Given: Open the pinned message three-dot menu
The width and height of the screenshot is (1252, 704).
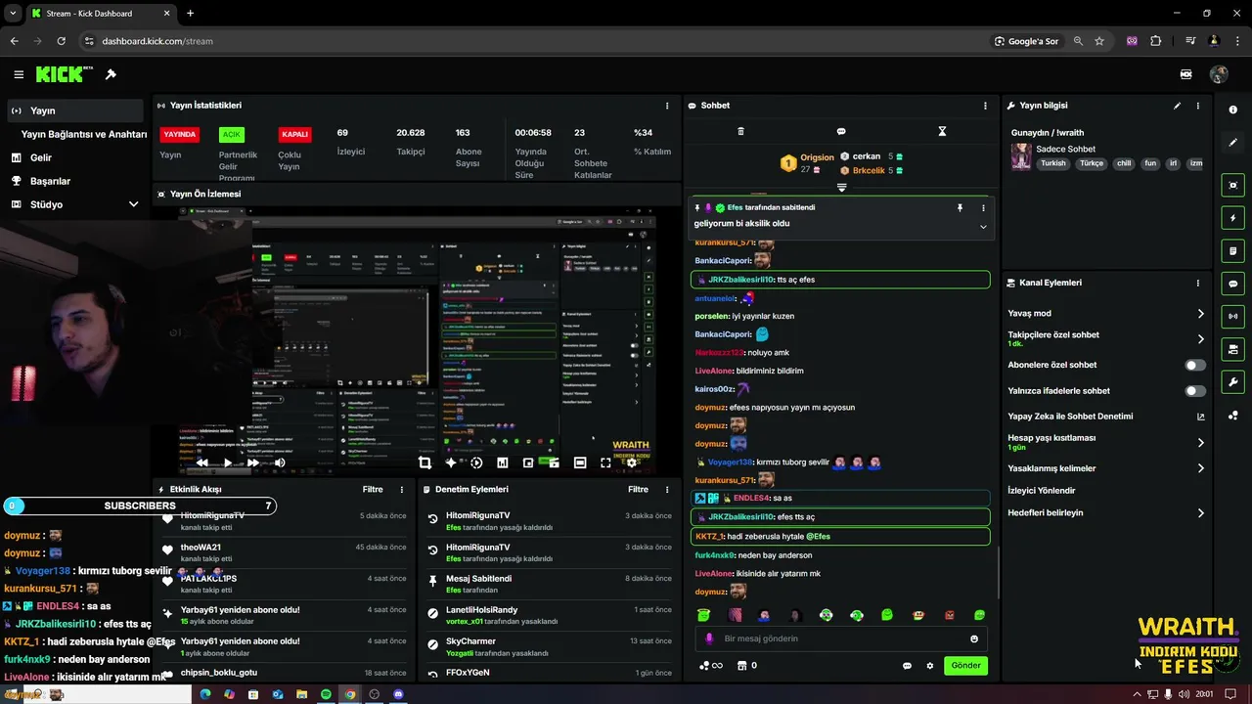Looking at the screenshot, I should point(983,207).
